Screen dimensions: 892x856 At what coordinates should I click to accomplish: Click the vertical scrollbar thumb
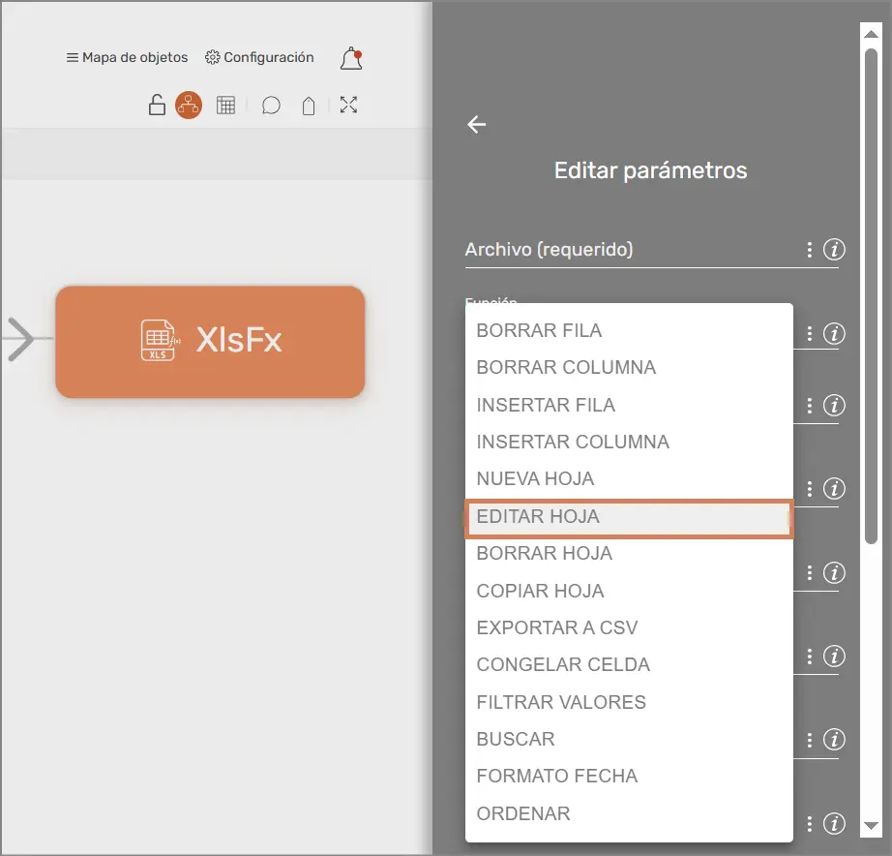[x=871, y=296]
